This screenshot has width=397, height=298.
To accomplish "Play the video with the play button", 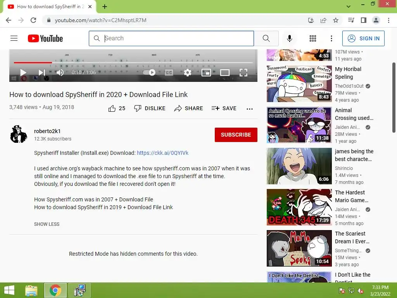I will pos(23,73).
